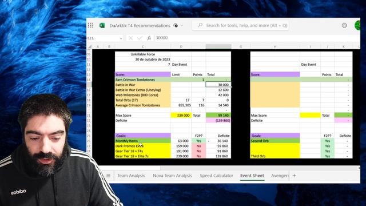Expand the Name Box dropdown arrow
This screenshot has height=206, width=366.
point(121,38)
